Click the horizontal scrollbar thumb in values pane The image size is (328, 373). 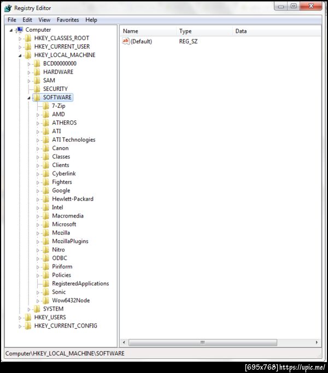(x=203, y=342)
